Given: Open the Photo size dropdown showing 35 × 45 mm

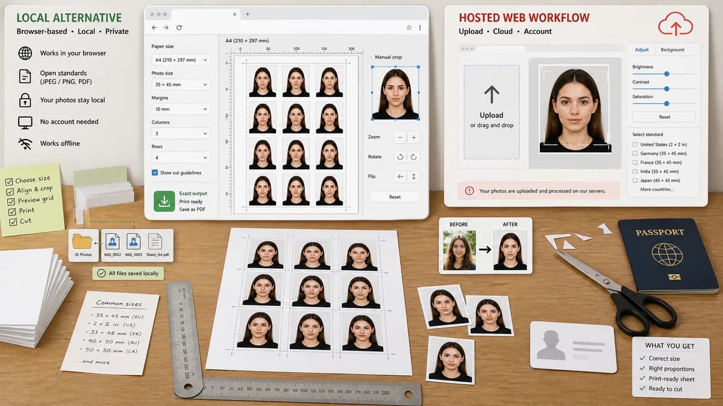Looking at the screenshot, I should (x=181, y=84).
